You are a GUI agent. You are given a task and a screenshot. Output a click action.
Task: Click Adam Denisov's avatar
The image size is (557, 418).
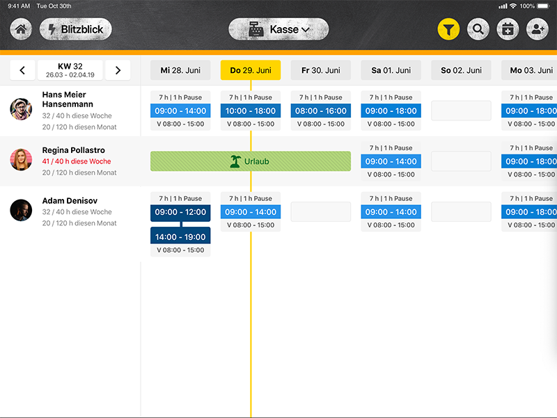pos(22,210)
